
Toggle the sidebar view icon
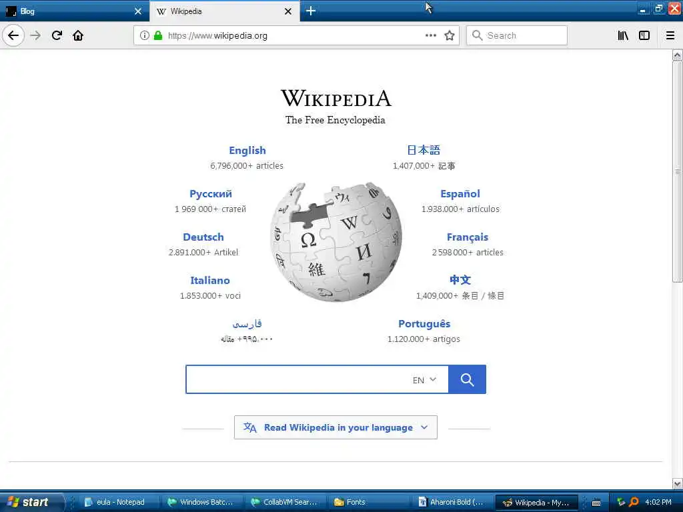pos(644,36)
